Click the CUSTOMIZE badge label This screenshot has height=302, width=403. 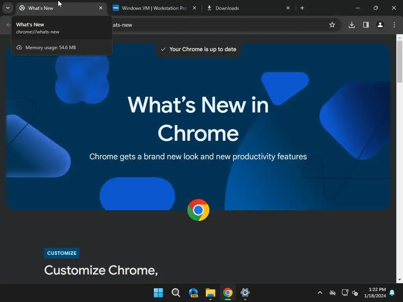tap(62, 253)
